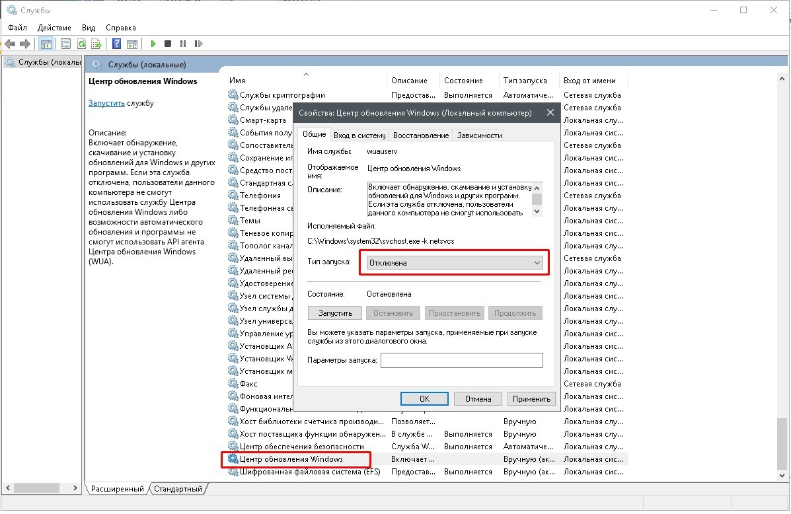
Task: Click the gear icon next to Теневое копир
Action: point(233,233)
